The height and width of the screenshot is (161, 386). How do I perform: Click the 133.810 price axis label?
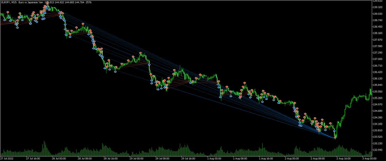point(377,130)
